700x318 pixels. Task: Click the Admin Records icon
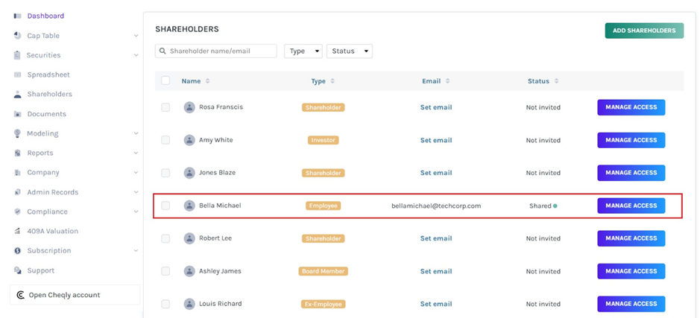click(17, 192)
